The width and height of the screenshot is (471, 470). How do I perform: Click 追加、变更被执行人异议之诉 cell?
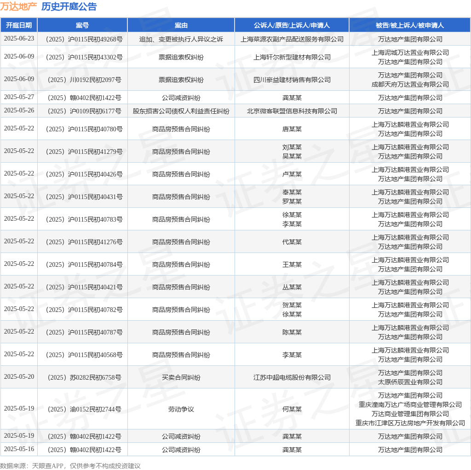tap(181, 39)
